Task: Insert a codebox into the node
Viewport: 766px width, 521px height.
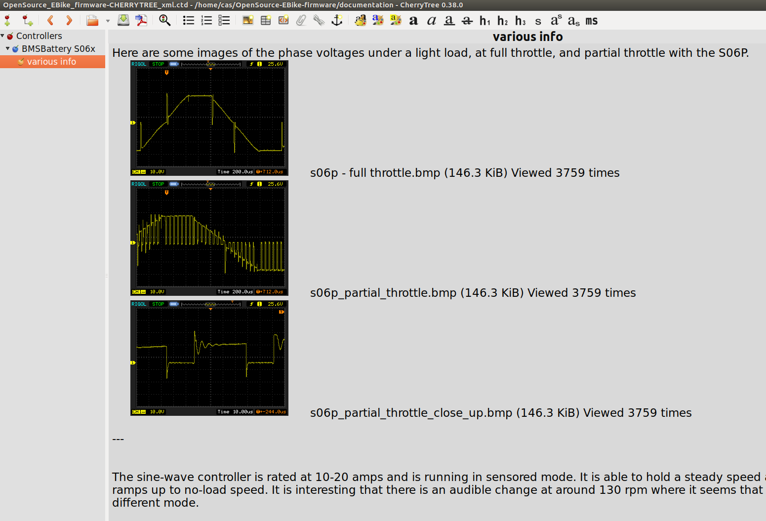Action: 283,20
